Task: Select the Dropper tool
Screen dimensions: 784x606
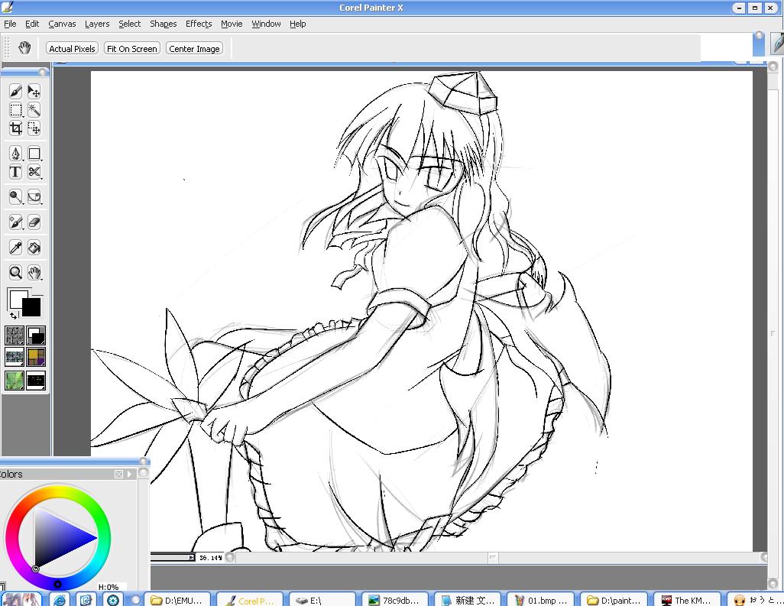Action: click(15, 248)
